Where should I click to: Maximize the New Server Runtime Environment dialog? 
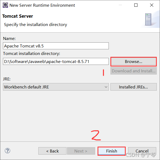point(136,5)
